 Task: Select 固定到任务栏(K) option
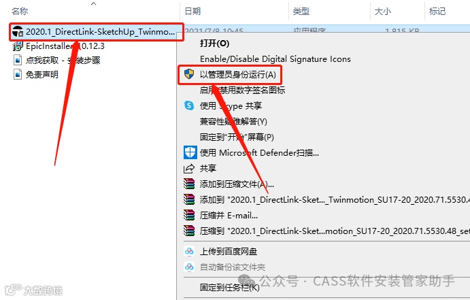[230, 287]
